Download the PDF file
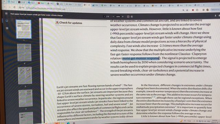This screenshot has width=220, height=124. click(216, 15)
